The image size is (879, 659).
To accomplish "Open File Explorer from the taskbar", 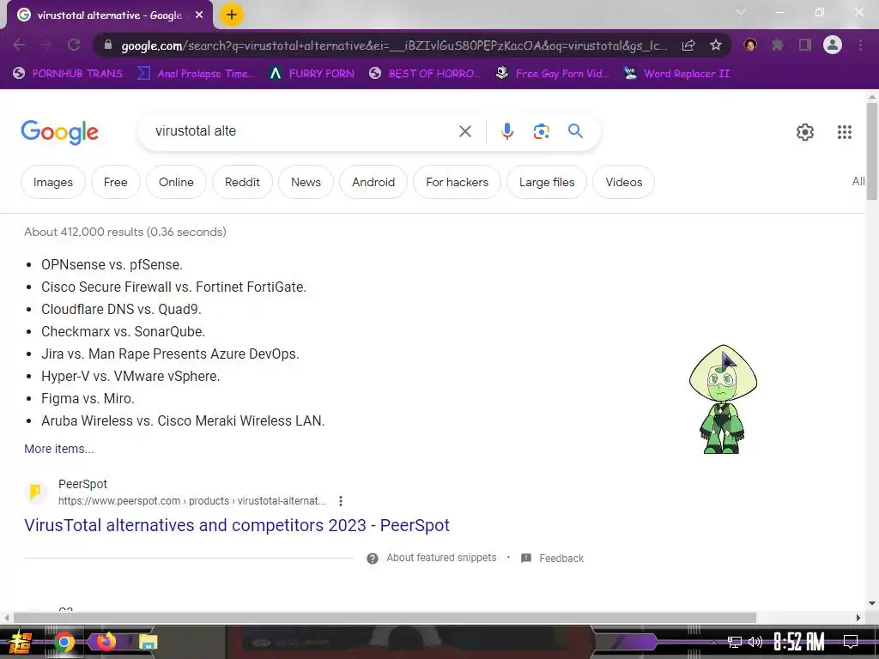I will [148, 642].
